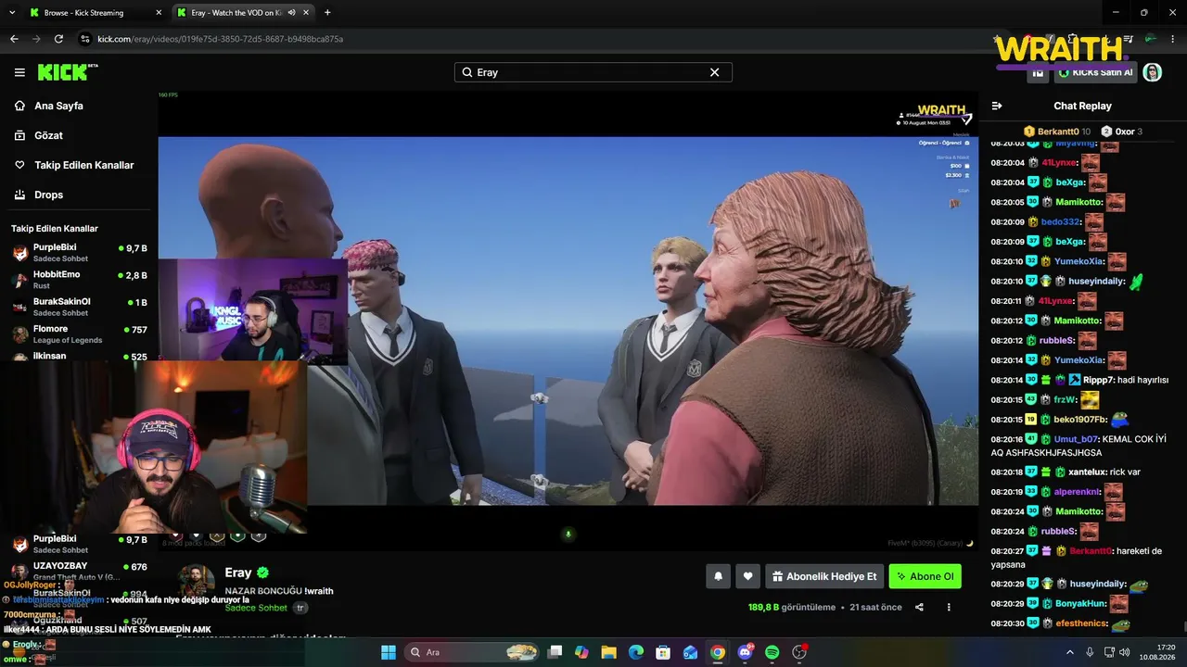Click the tr language tag
This screenshot has height=667, width=1187.
click(300, 608)
